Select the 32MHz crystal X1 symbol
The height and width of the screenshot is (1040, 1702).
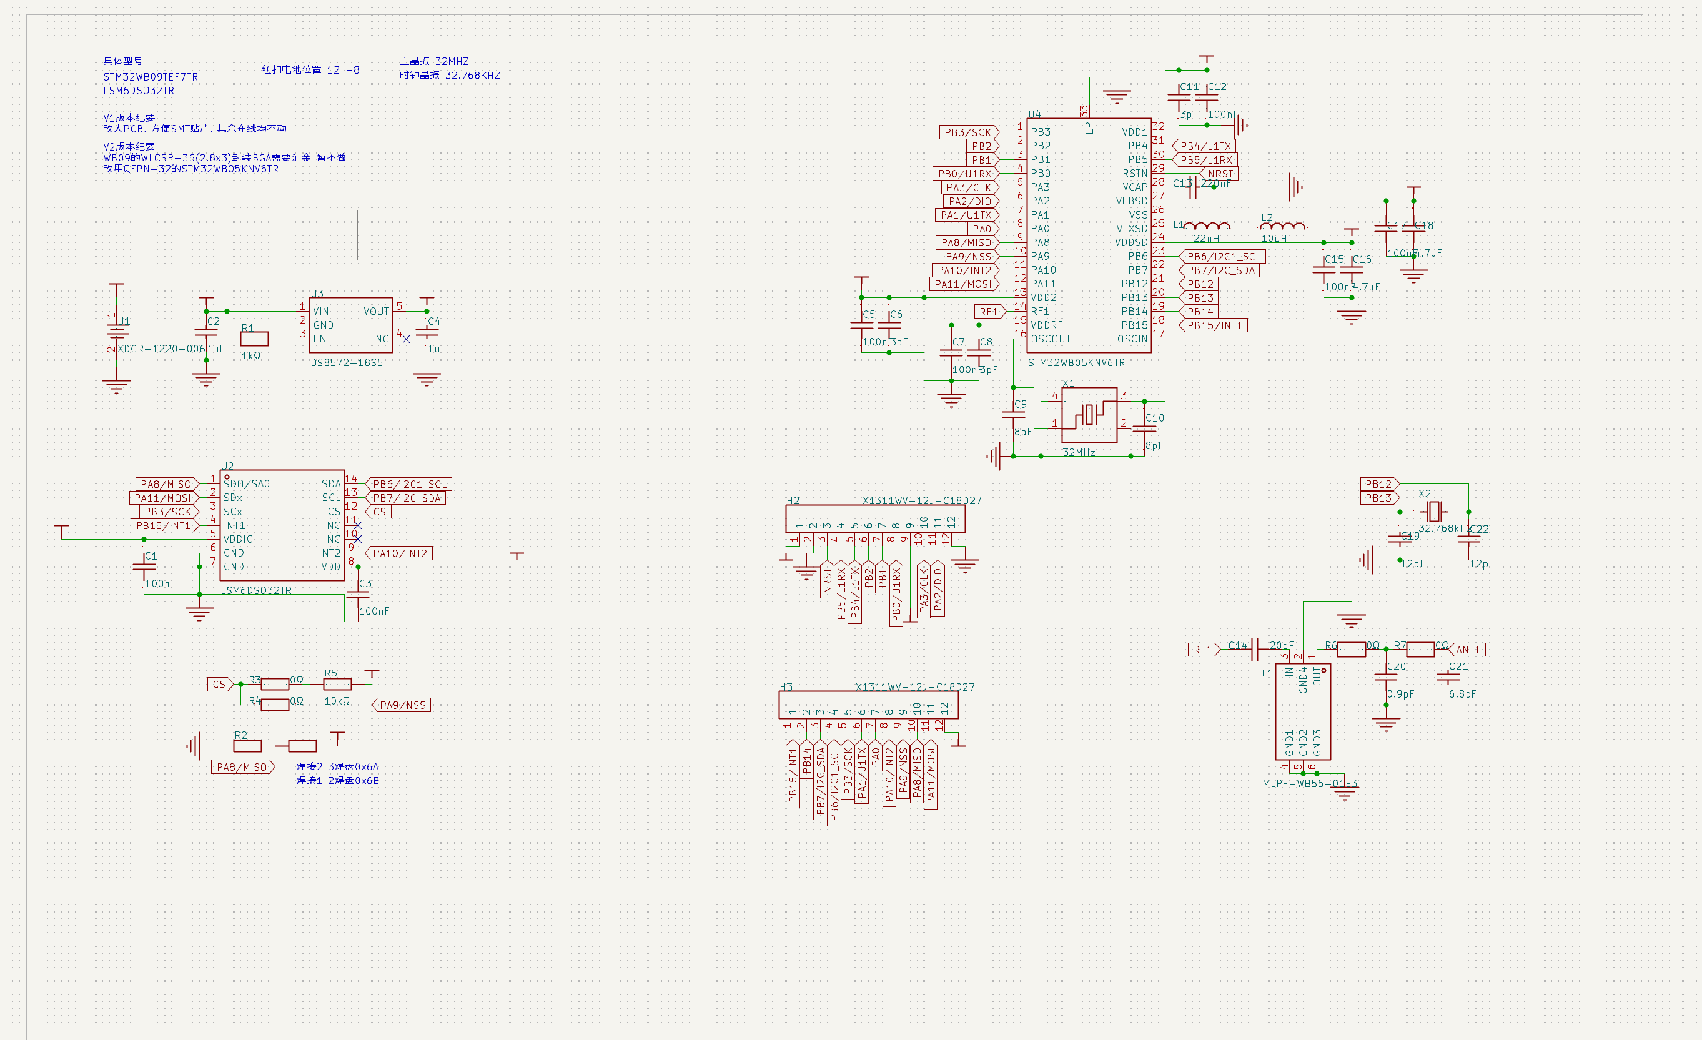[1089, 414]
